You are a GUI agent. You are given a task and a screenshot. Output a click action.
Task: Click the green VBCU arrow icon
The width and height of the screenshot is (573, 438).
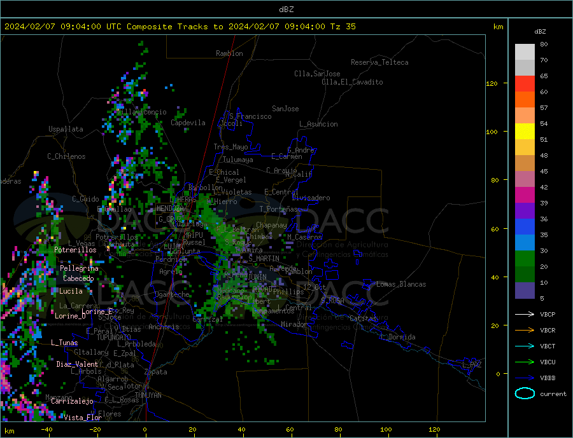(525, 362)
